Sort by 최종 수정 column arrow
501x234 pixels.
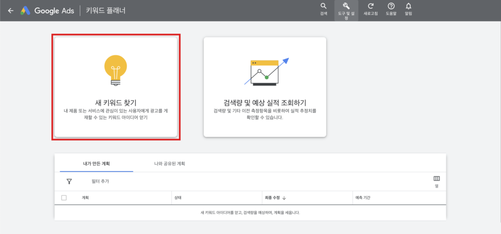point(284,198)
